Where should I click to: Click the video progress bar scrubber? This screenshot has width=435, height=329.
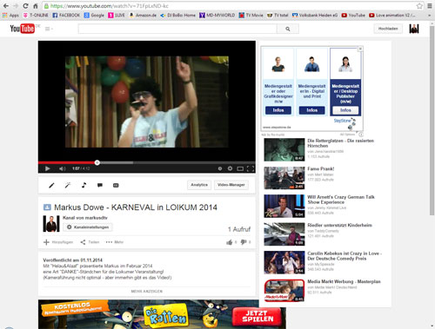pyautogui.click(x=97, y=162)
